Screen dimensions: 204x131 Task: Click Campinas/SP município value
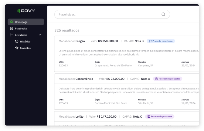tap(146, 65)
